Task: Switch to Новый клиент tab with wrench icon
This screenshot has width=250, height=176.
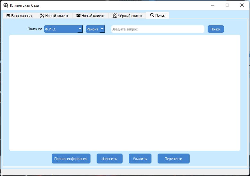Action: tap(54, 16)
